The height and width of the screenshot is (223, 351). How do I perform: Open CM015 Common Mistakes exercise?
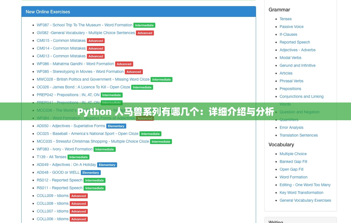pos(61,40)
